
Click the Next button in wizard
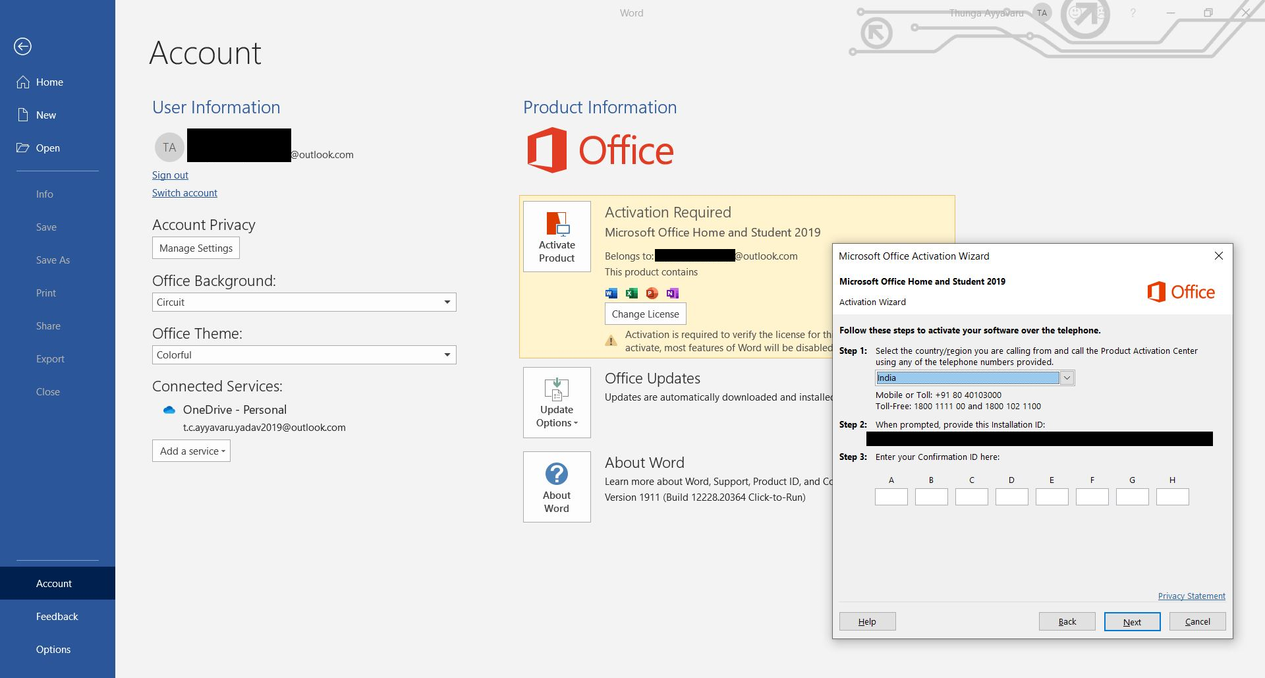pyautogui.click(x=1132, y=621)
